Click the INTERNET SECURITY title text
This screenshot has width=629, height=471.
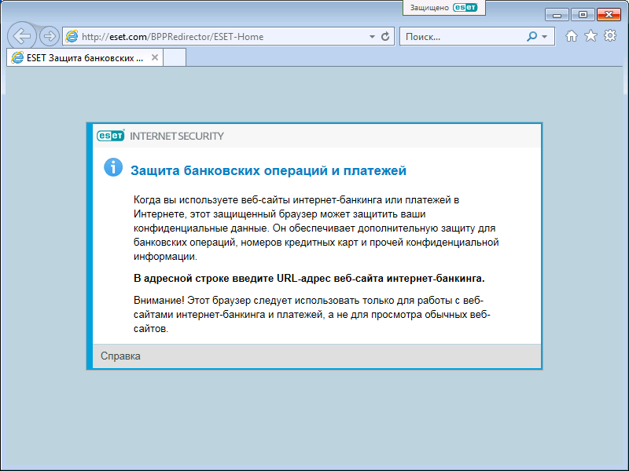pos(176,136)
